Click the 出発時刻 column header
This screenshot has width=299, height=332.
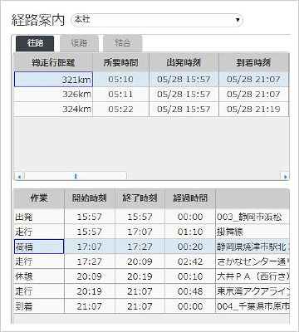click(184, 62)
